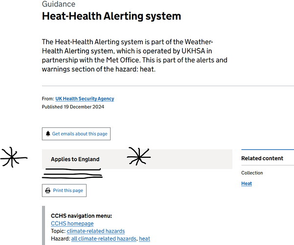The image size is (294, 245).
Task: Click the Collection label in sidebar
Action: pyautogui.click(x=252, y=172)
